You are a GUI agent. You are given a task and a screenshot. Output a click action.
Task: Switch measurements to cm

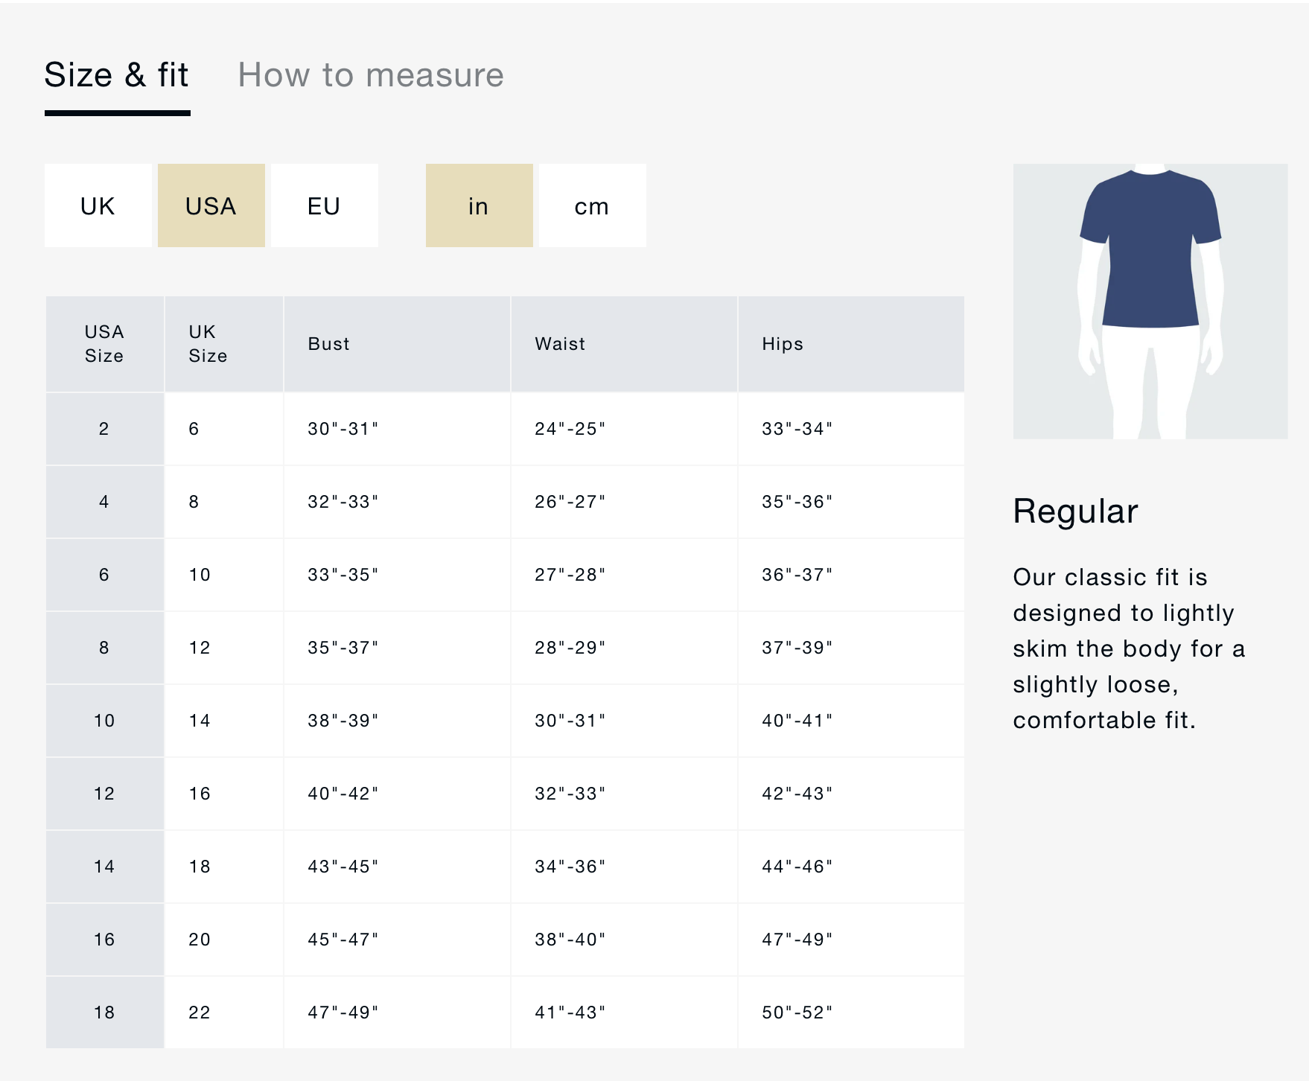pyautogui.click(x=592, y=205)
